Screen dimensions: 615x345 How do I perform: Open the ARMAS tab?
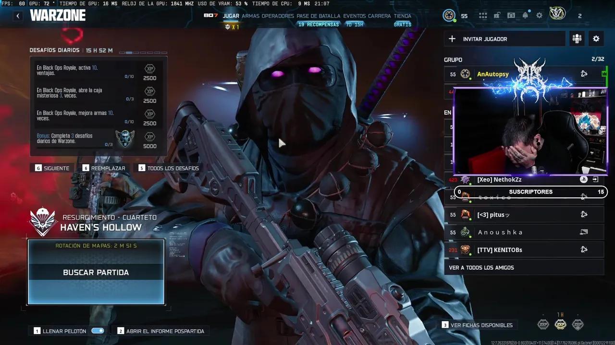pos(250,16)
